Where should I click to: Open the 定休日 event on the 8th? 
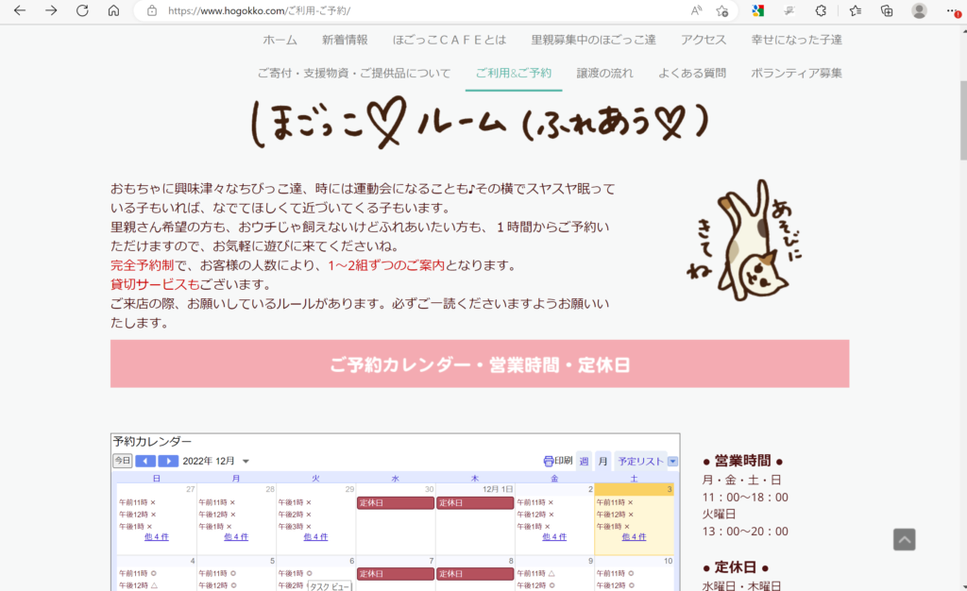[475, 574]
